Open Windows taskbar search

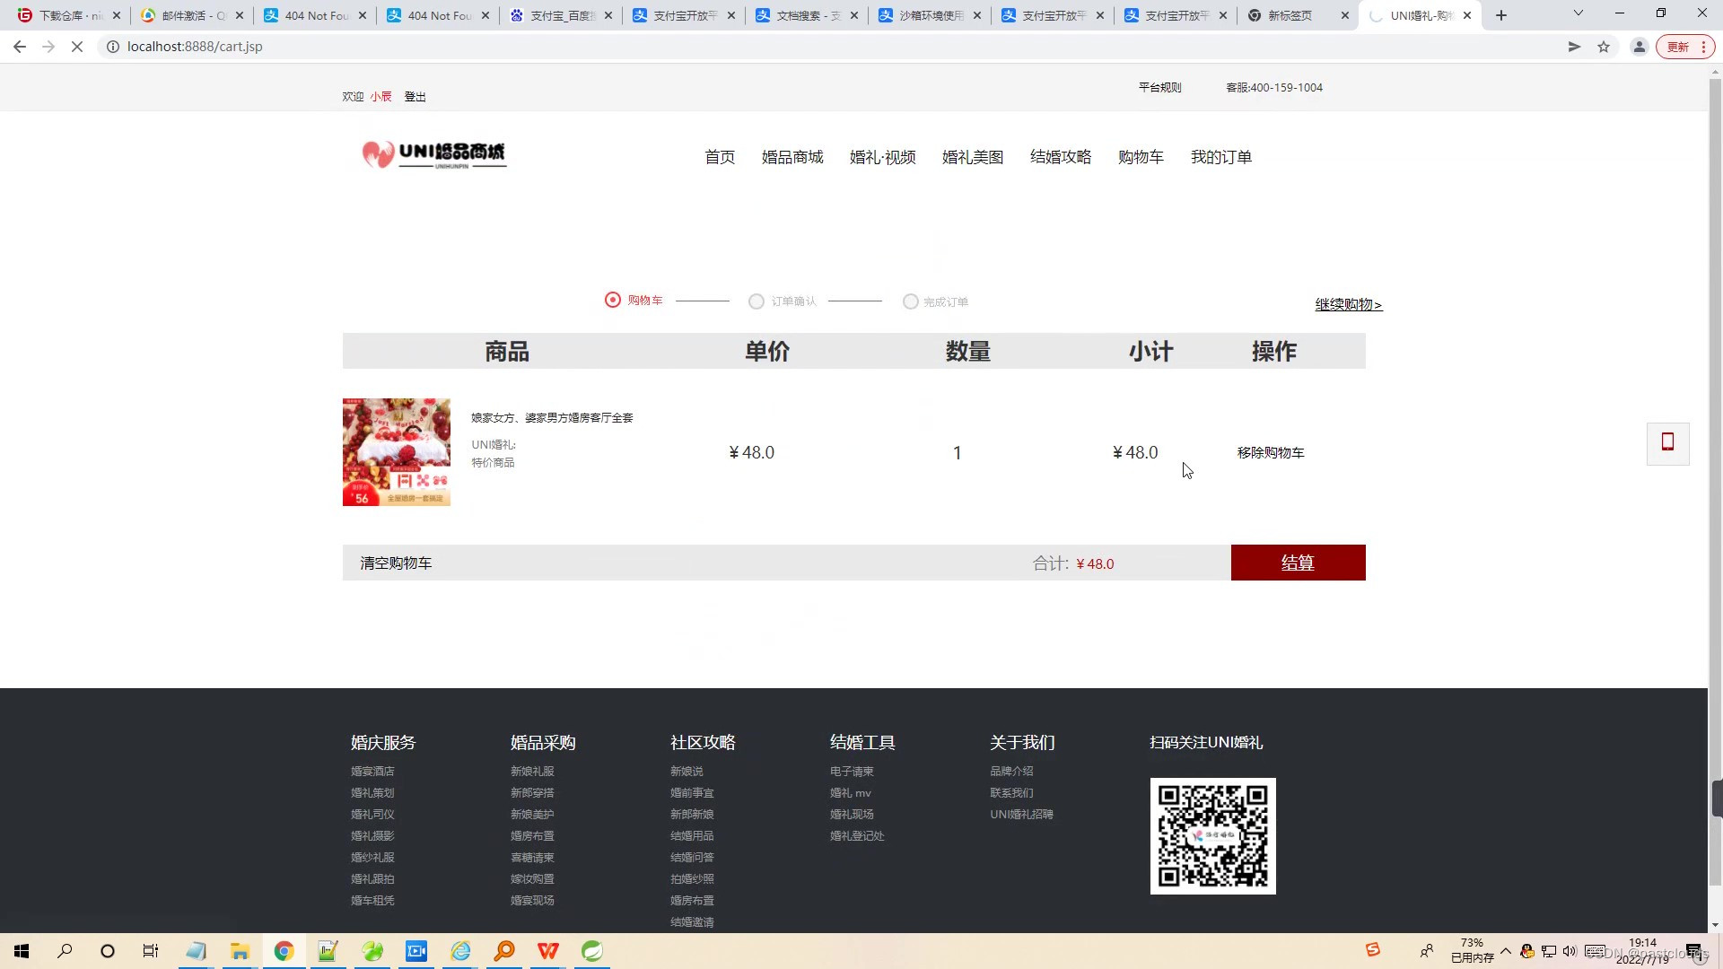[65, 951]
